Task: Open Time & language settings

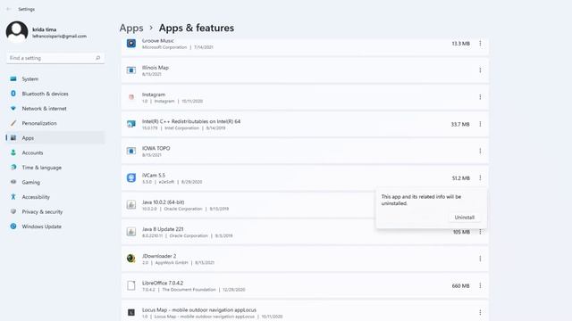Action: 55,168
